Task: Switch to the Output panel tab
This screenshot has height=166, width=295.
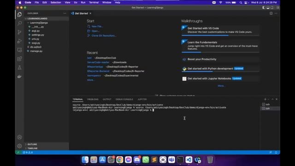Action: [x=107, y=99]
